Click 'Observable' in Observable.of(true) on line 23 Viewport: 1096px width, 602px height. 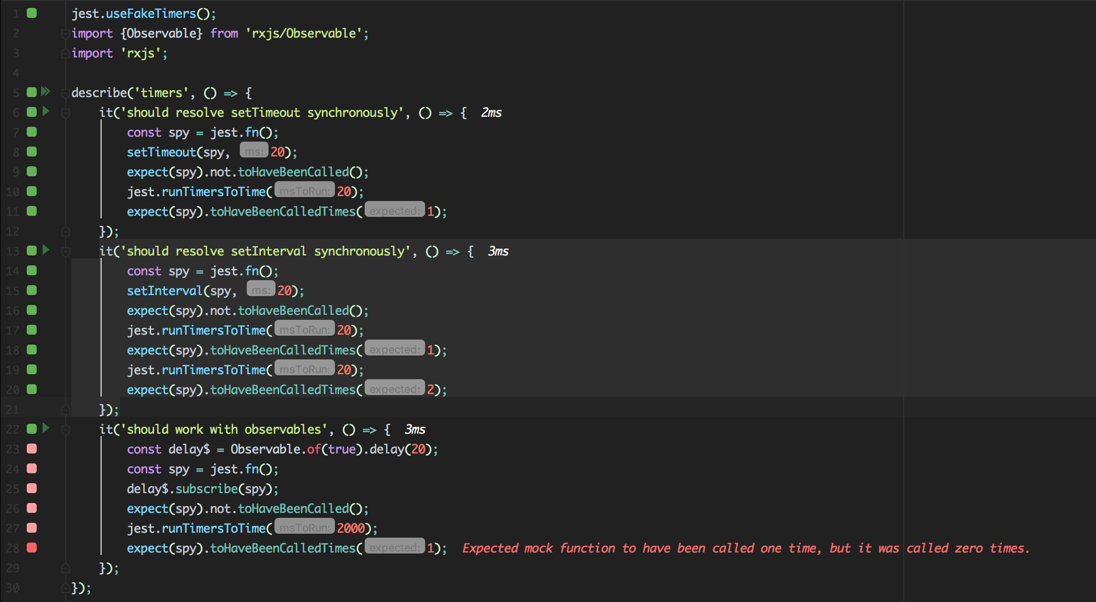click(x=265, y=449)
